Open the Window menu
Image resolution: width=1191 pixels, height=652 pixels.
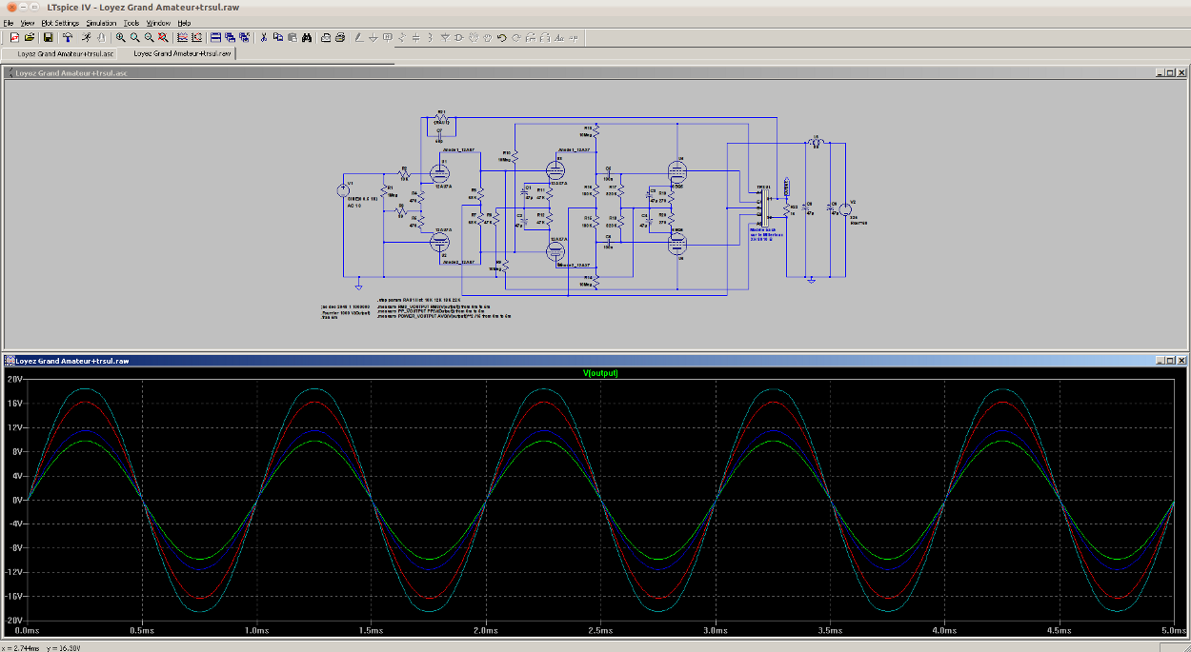point(159,22)
